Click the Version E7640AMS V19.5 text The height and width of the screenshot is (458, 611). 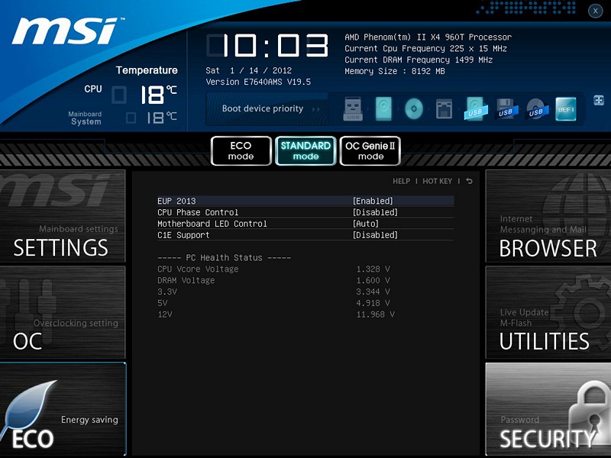[258, 82]
